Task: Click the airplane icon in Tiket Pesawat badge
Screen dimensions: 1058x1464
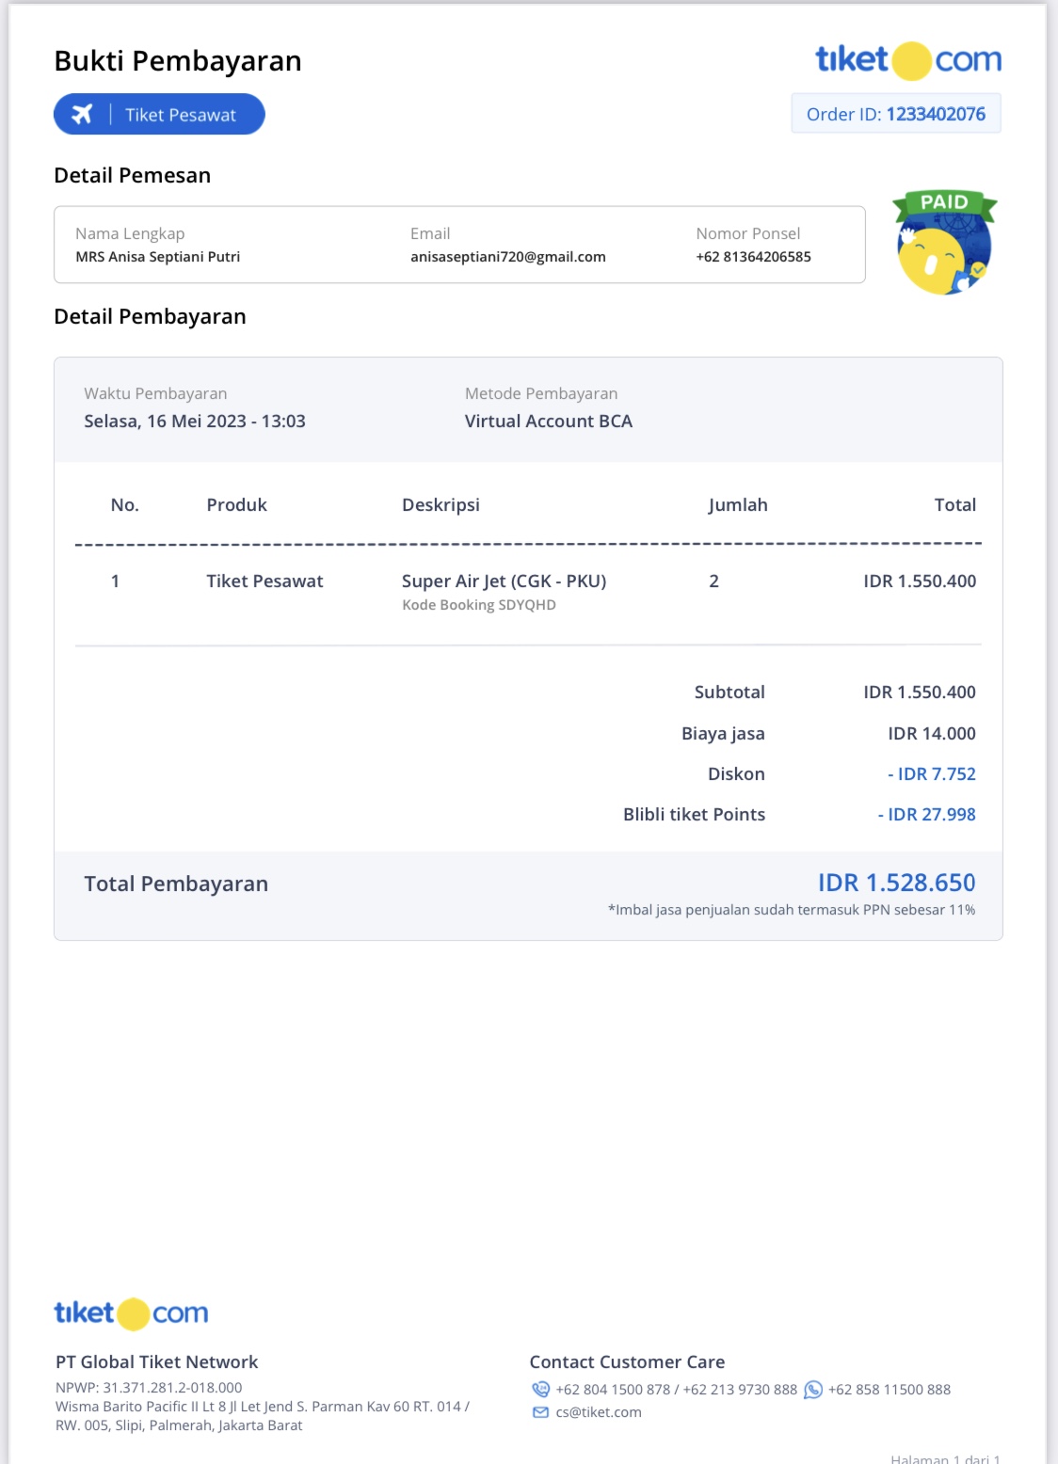Action: 83,114
